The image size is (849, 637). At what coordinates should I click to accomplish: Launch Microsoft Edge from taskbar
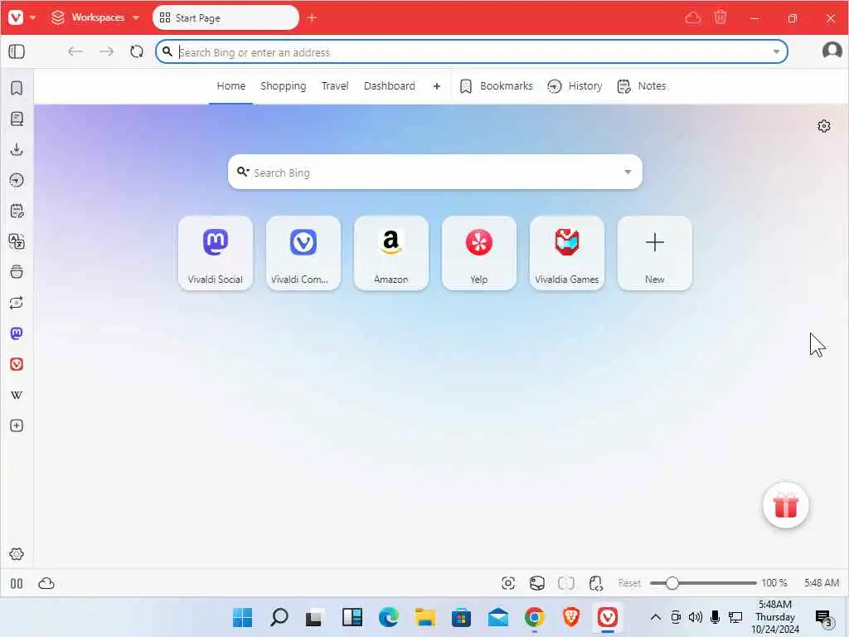(388, 617)
